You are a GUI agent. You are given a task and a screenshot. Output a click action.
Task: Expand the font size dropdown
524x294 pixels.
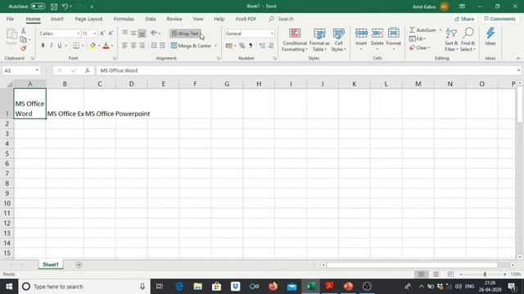coord(95,33)
